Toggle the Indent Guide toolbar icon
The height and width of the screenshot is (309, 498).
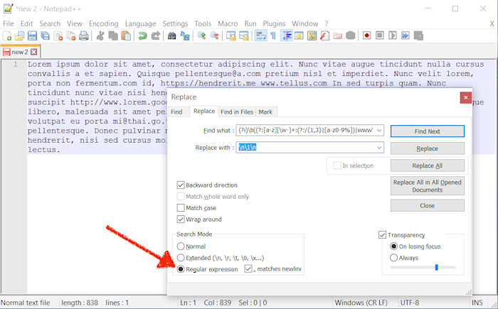[287, 36]
